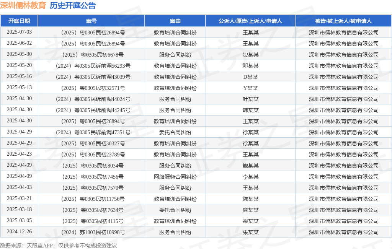Click plaintiff name 叶某某

coord(250,99)
